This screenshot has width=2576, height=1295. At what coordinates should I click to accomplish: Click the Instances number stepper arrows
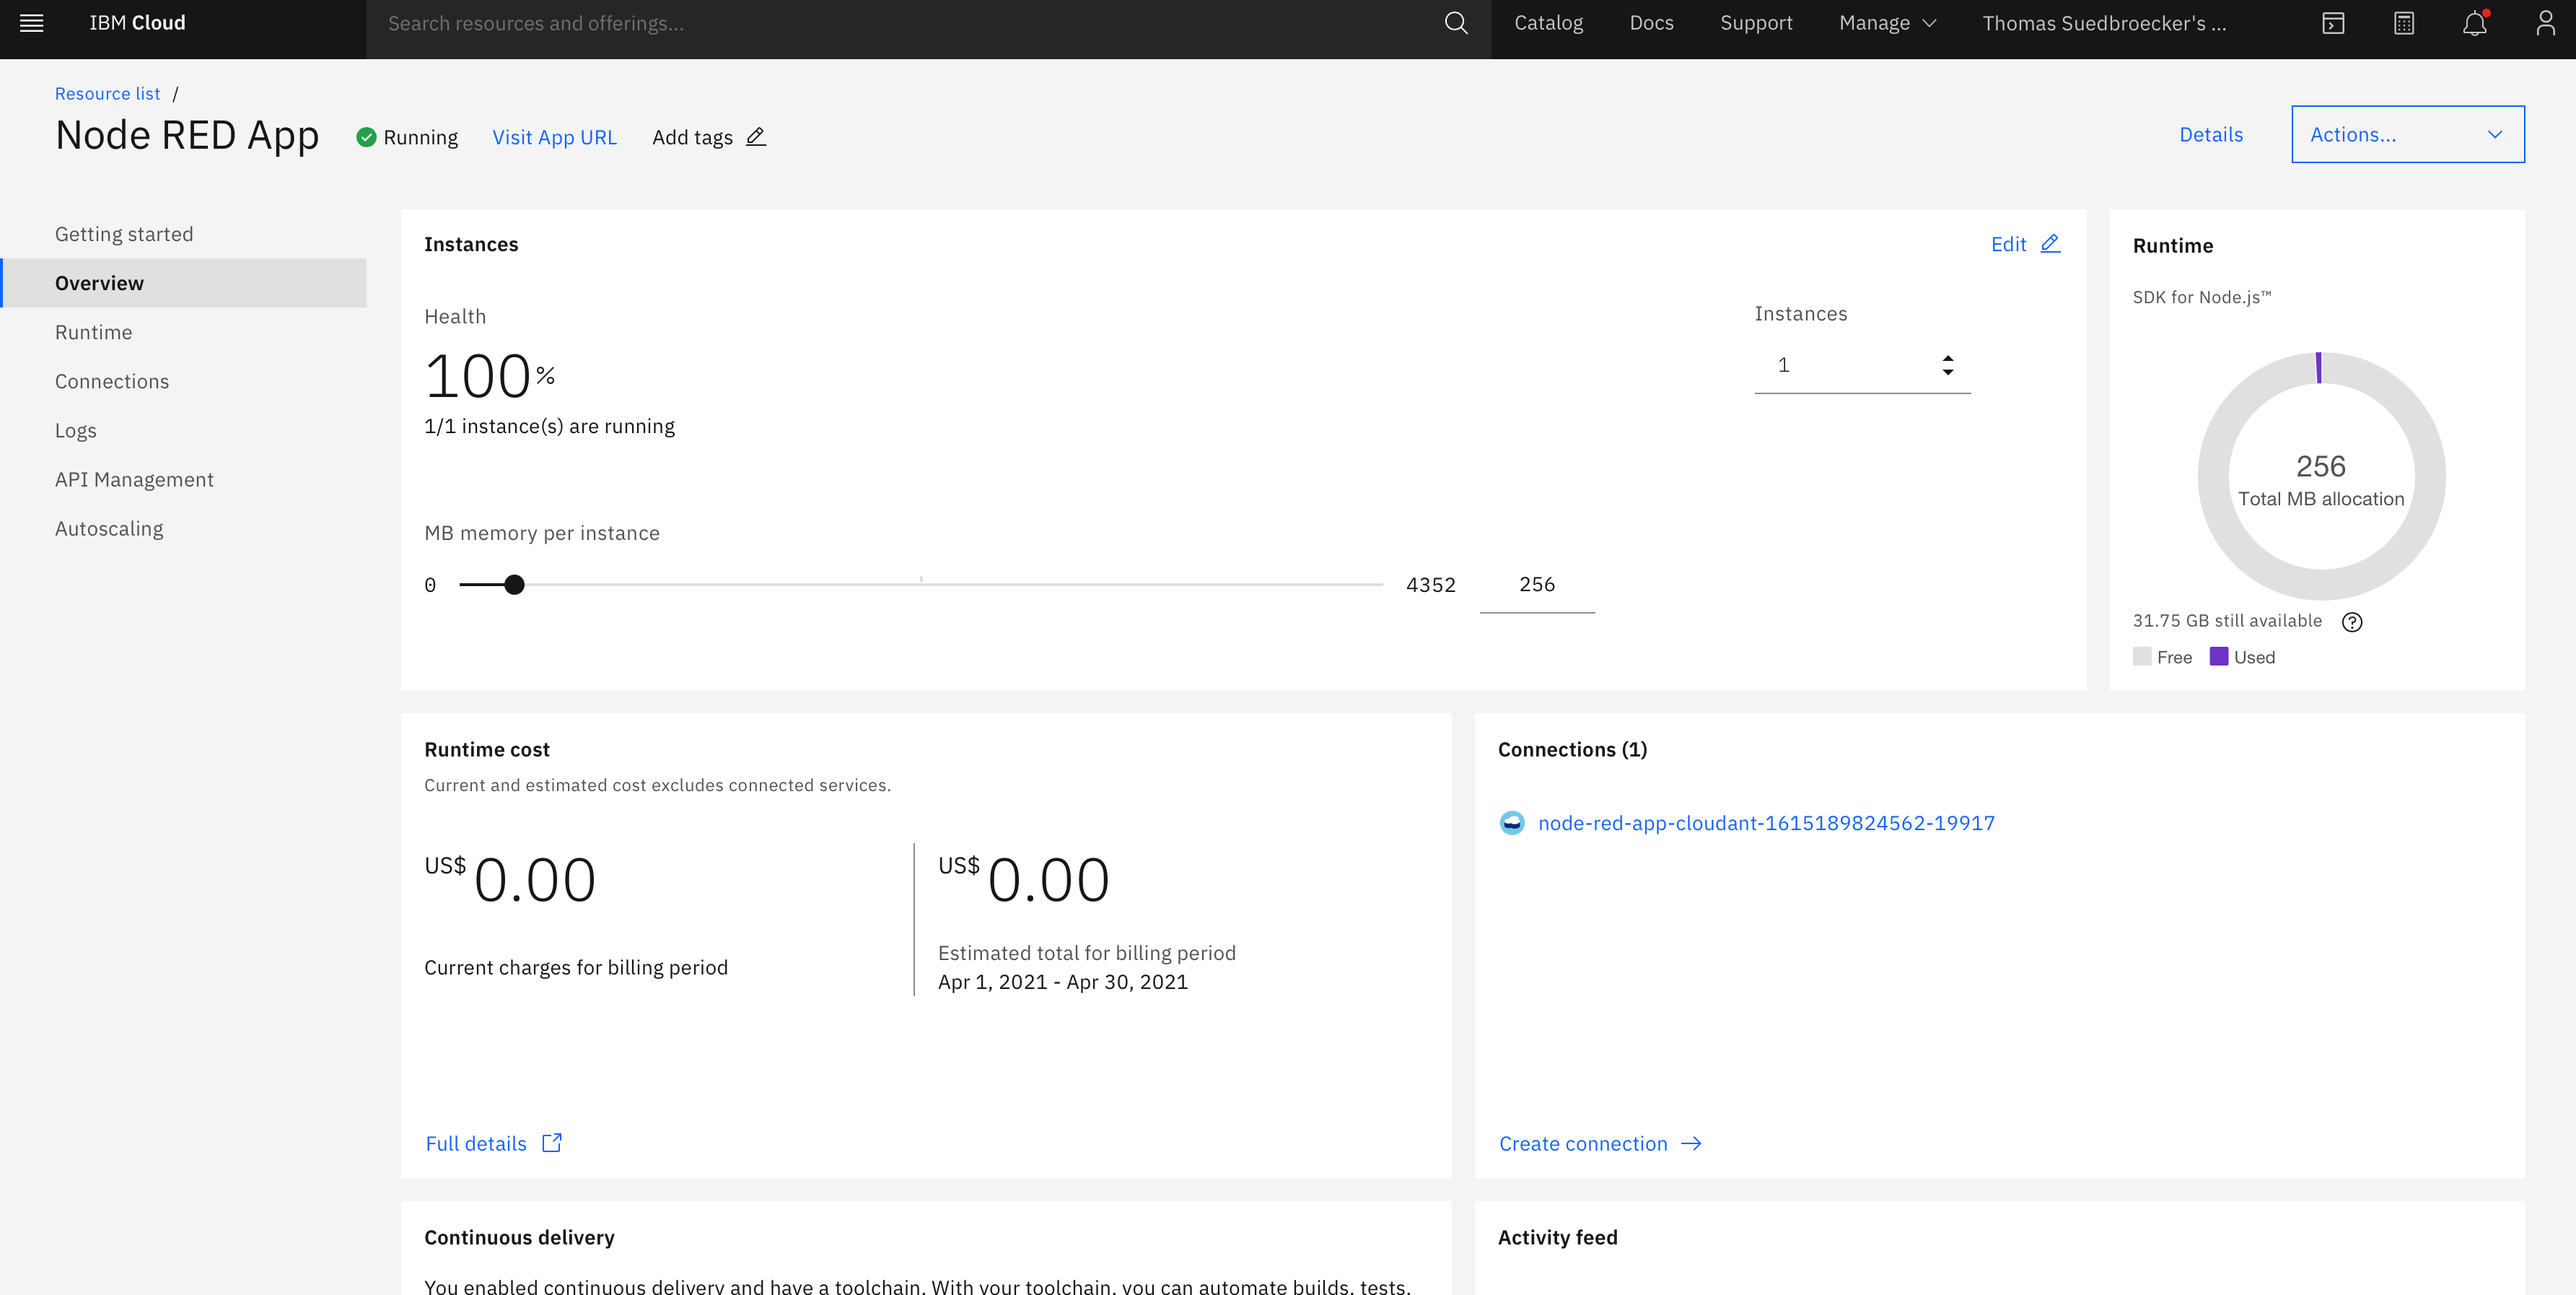(x=1947, y=365)
